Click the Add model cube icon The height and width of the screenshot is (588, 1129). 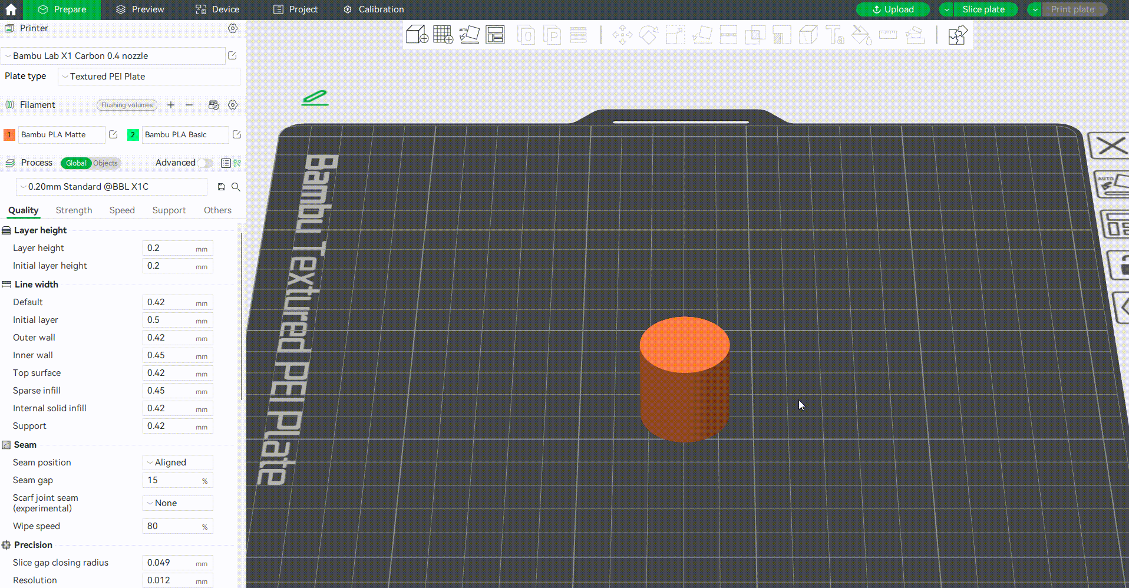(x=417, y=35)
